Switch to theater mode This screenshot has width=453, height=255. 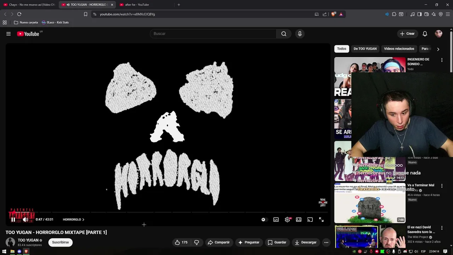tap(299, 220)
